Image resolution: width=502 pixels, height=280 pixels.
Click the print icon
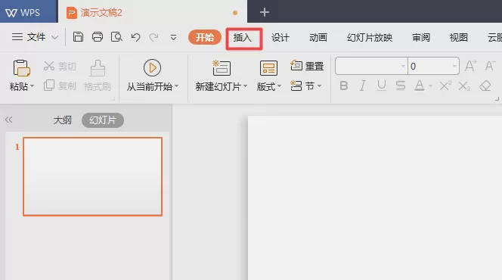tap(98, 37)
